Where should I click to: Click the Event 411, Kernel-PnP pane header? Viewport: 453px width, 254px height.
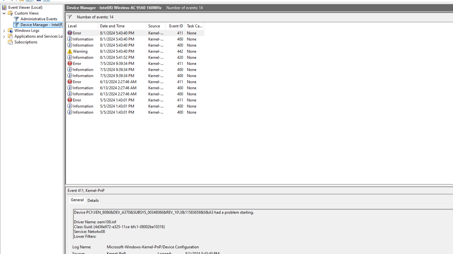pyautogui.click(x=86, y=190)
